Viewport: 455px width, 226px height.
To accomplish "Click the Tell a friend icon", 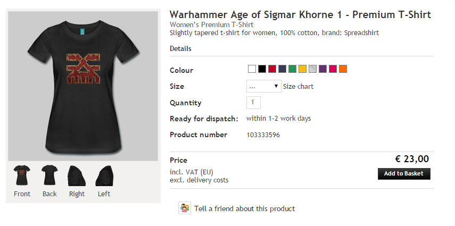I will click(x=184, y=208).
